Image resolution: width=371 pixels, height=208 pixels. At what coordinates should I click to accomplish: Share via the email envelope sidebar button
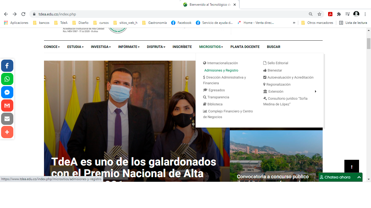(x=7, y=119)
